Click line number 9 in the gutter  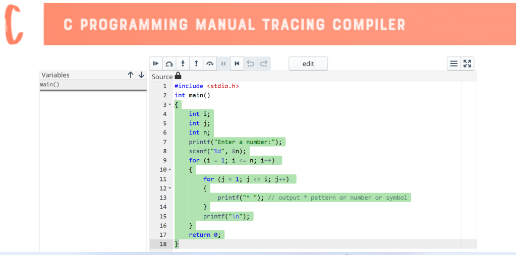164,160
